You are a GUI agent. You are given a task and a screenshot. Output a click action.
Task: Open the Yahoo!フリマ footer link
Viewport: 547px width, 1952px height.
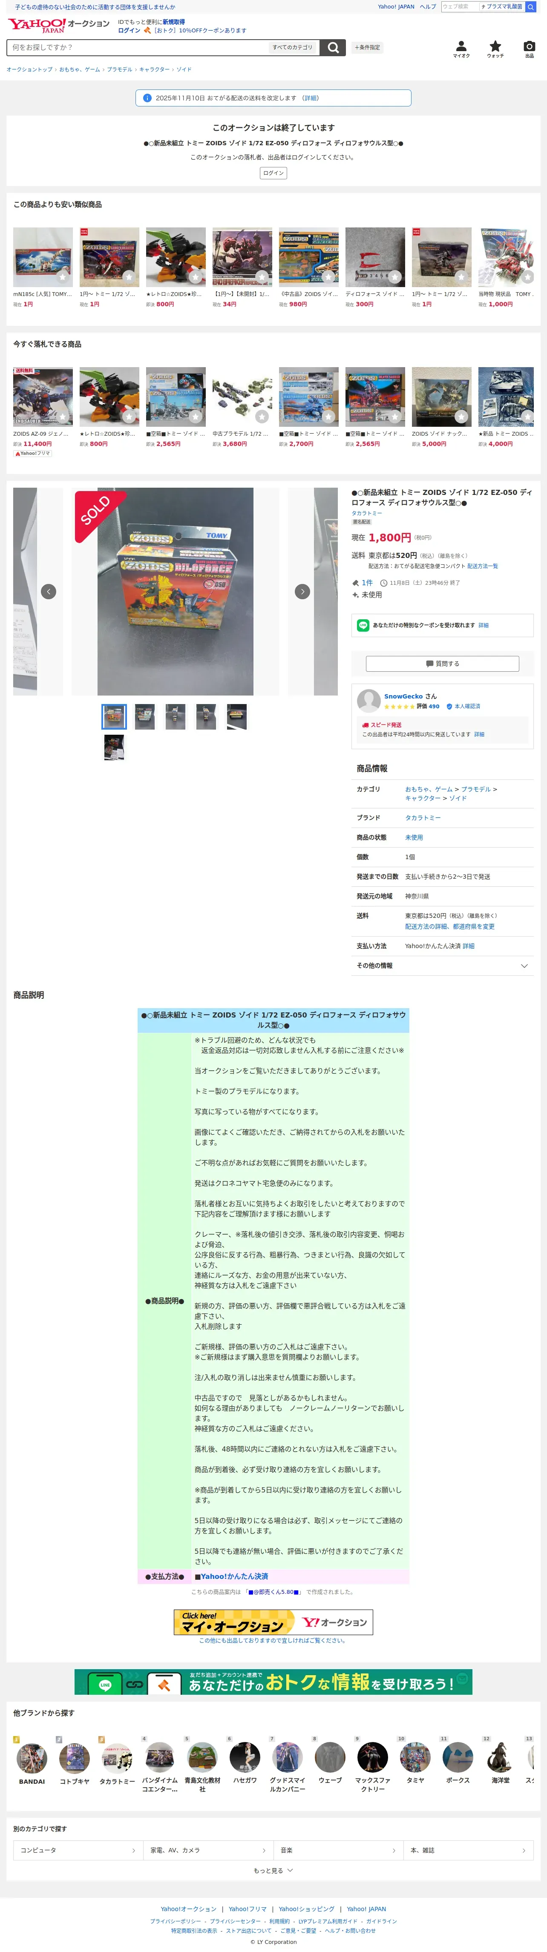click(x=248, y=1909)
